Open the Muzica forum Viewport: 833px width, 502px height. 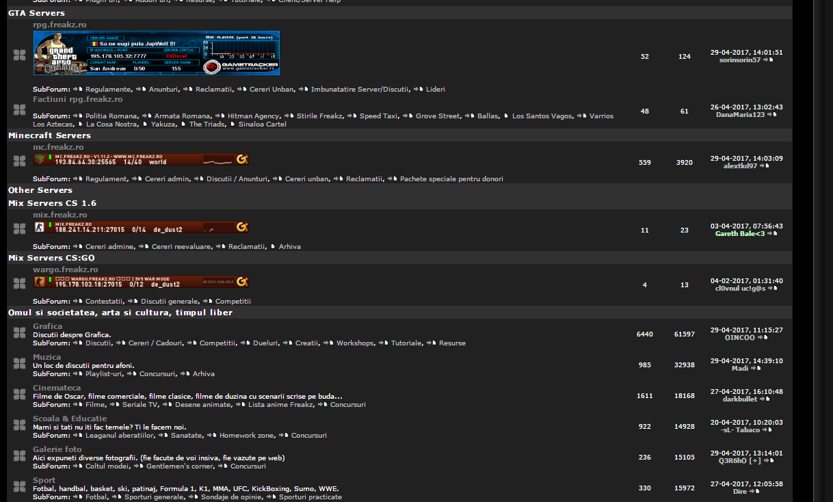[x=47, y=357]
